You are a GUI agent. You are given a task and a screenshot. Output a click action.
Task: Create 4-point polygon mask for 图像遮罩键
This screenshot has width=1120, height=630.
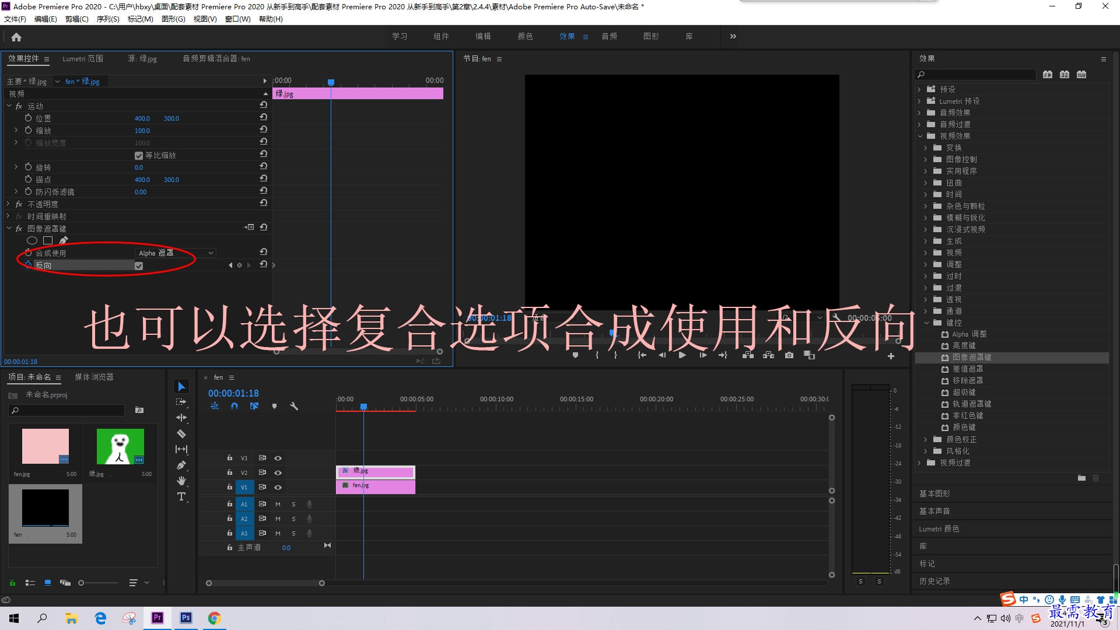tap(48, 240)
